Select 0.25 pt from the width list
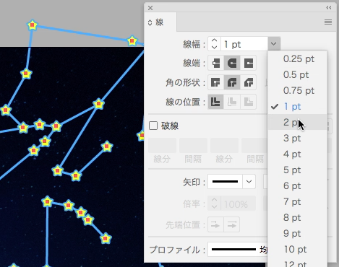This screenshot has height=267, width=339. [298, 59]
